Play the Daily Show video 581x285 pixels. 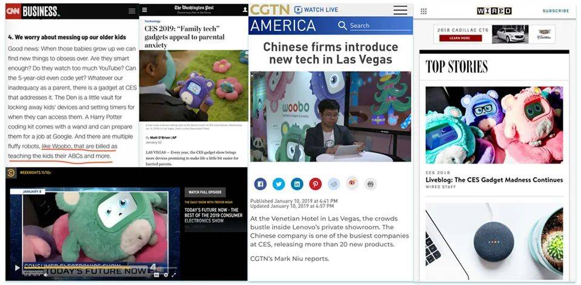click(x=17, y=267)
